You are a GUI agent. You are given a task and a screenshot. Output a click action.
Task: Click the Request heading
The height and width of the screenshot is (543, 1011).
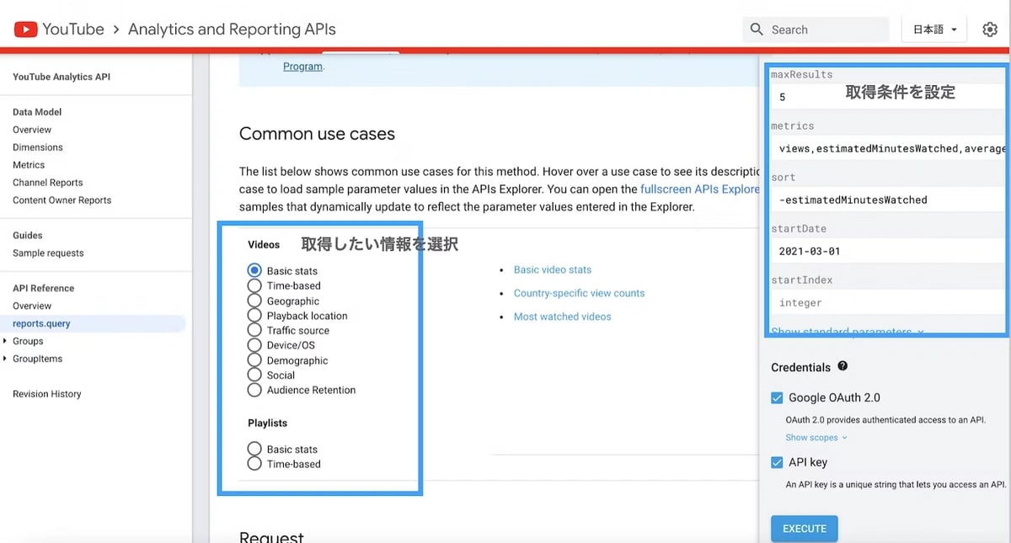tap(271, 536)
